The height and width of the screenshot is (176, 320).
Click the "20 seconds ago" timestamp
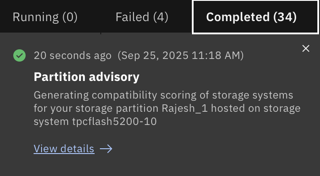(72, 56)
